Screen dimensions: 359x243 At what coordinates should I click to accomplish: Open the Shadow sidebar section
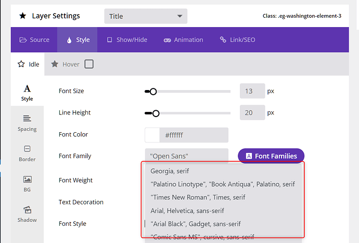click(x=27, y=213)
